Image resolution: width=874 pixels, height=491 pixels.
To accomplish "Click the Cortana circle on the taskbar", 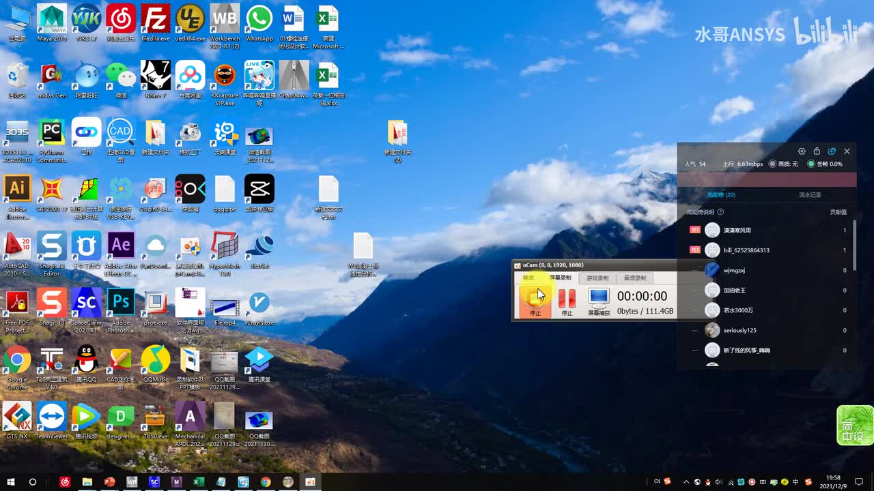I will [x=32, y=482].
